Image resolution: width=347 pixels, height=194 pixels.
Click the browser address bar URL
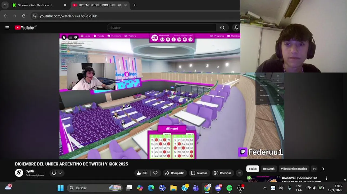68,16
